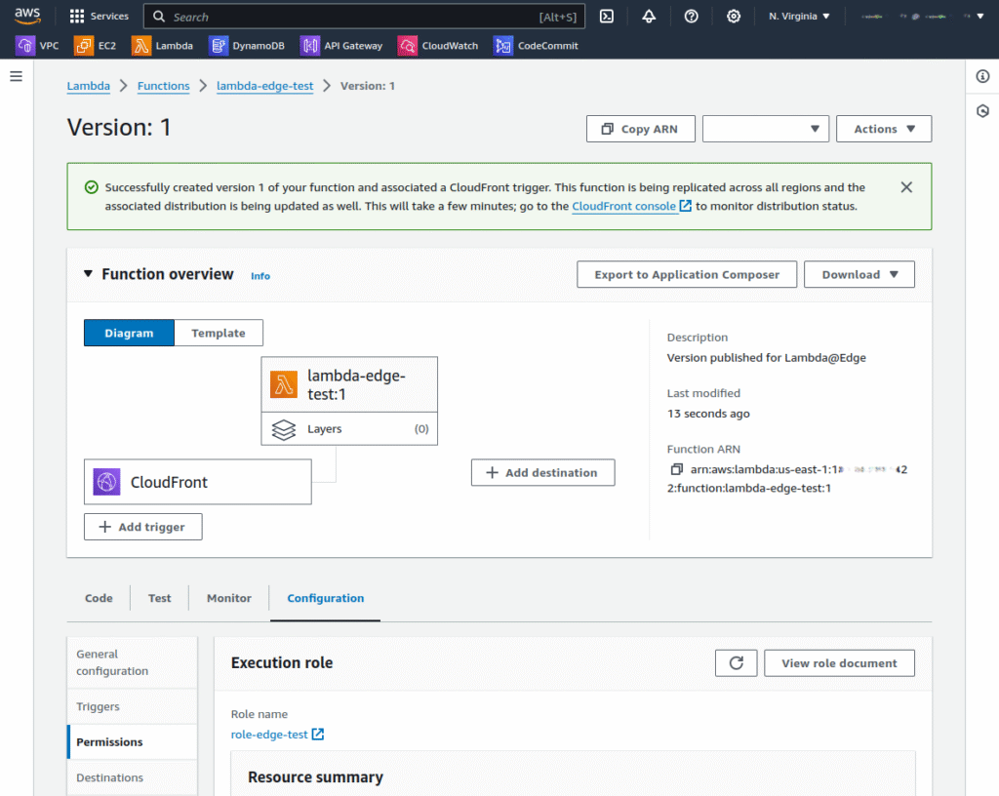Viewport: 999px width, 796px height.
Task: Open the hamburger side navigation menu
Action: (x=17, y=76)
